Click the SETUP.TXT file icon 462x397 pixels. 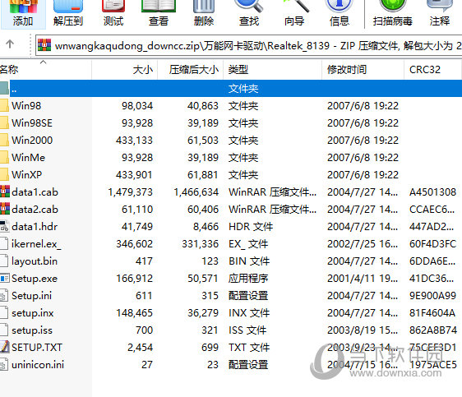point(4,347)
